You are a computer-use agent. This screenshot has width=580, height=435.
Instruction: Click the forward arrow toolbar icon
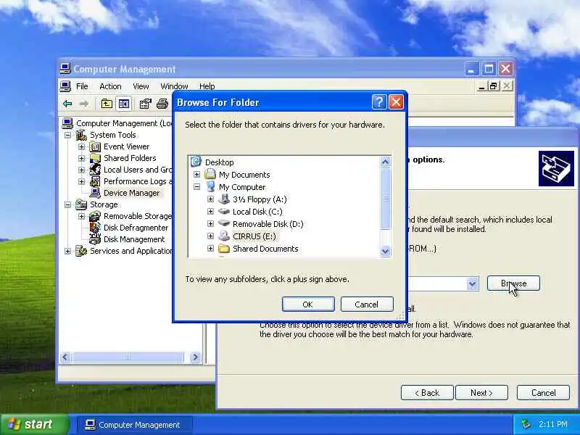point(84,104)
